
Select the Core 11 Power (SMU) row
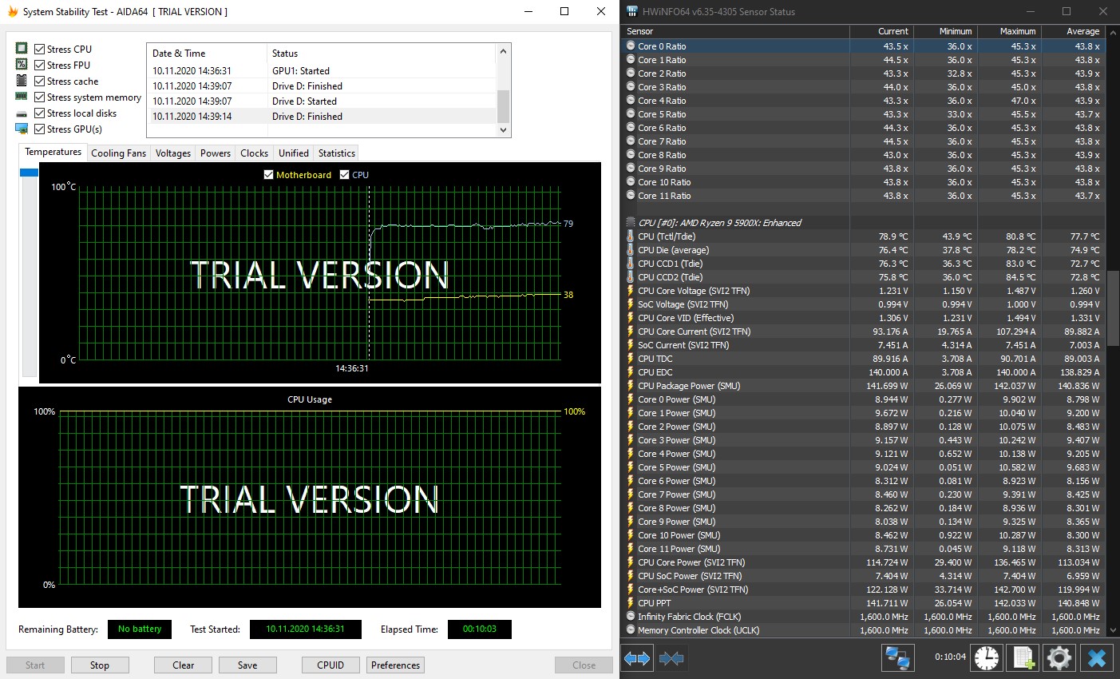pyautogui.click(x=863, y=549)
